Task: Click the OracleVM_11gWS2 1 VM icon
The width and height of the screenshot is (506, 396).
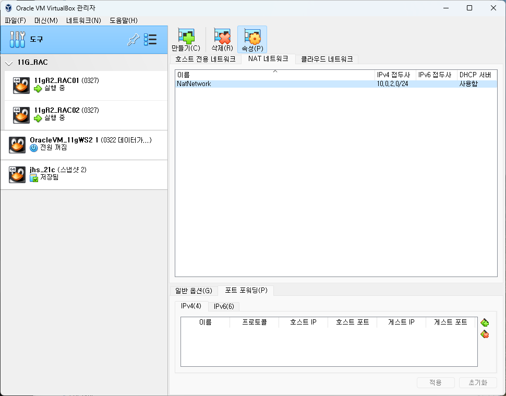Action: (17, 145)
